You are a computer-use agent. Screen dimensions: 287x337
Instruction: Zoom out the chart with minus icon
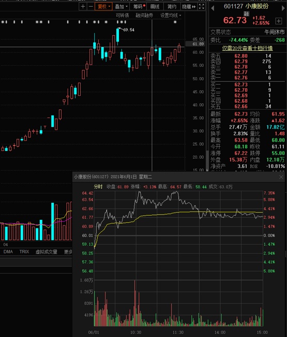pos(91,7)
